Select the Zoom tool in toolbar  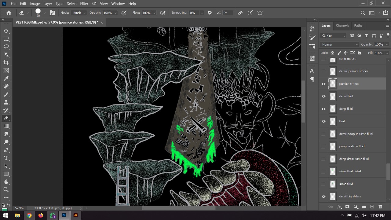pyautogui.click(x=6, y=190)
